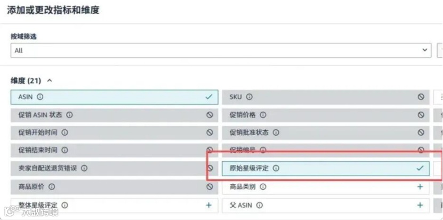Click info icon beside 商品类别

pyautogui.click(x=263, y=187)
